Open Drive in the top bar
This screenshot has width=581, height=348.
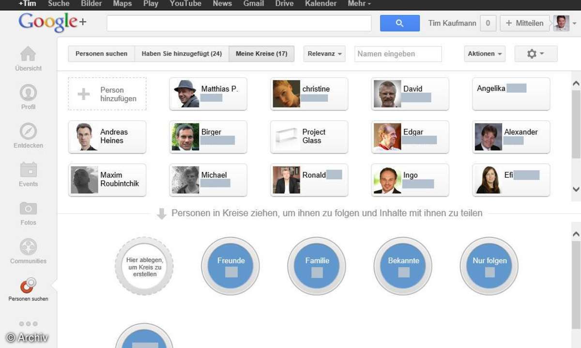pyautogui.click(x=284, y=4)
